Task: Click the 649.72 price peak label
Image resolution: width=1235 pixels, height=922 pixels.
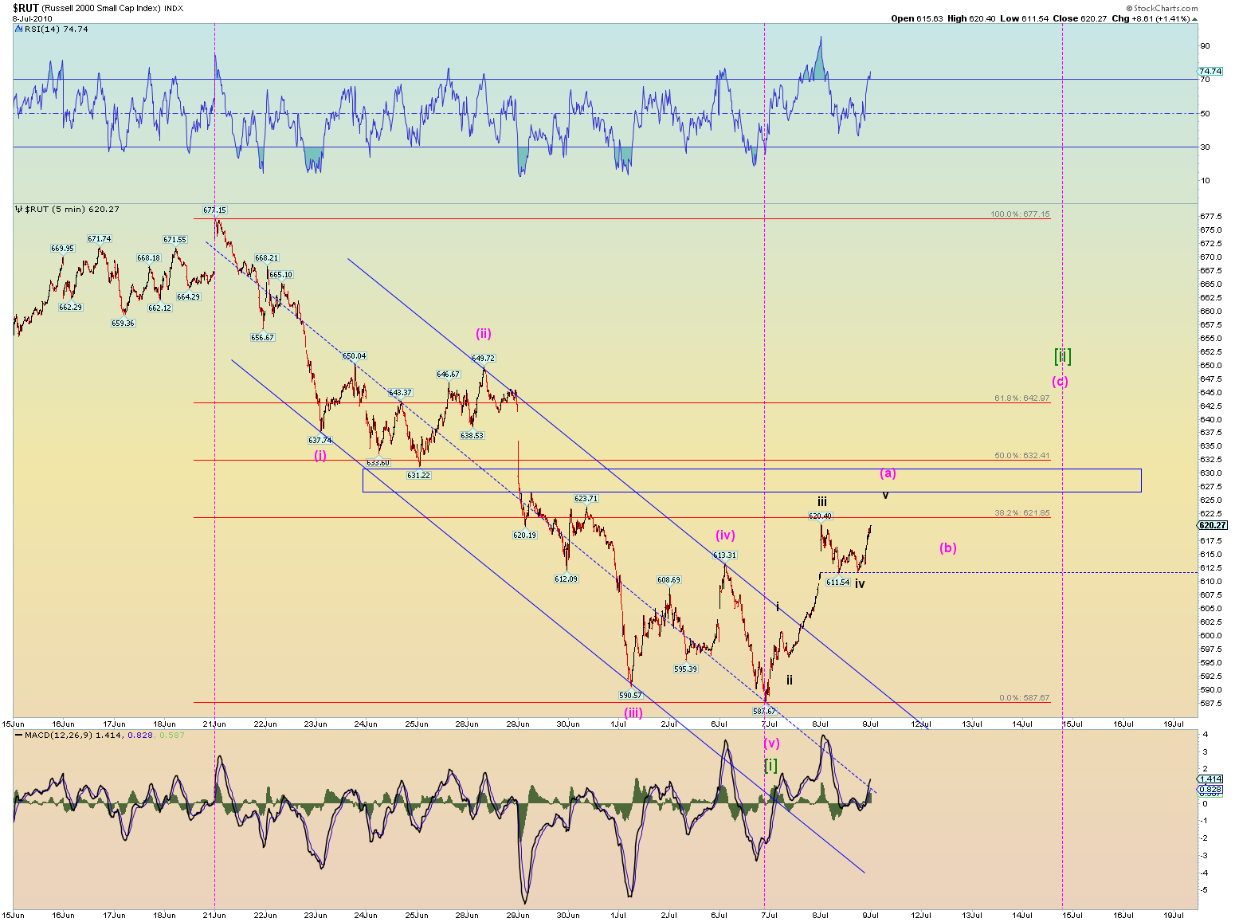Action: 483,359
